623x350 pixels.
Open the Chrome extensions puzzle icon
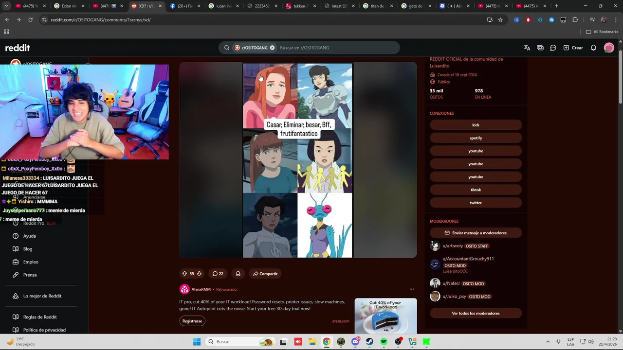[575, 20]
